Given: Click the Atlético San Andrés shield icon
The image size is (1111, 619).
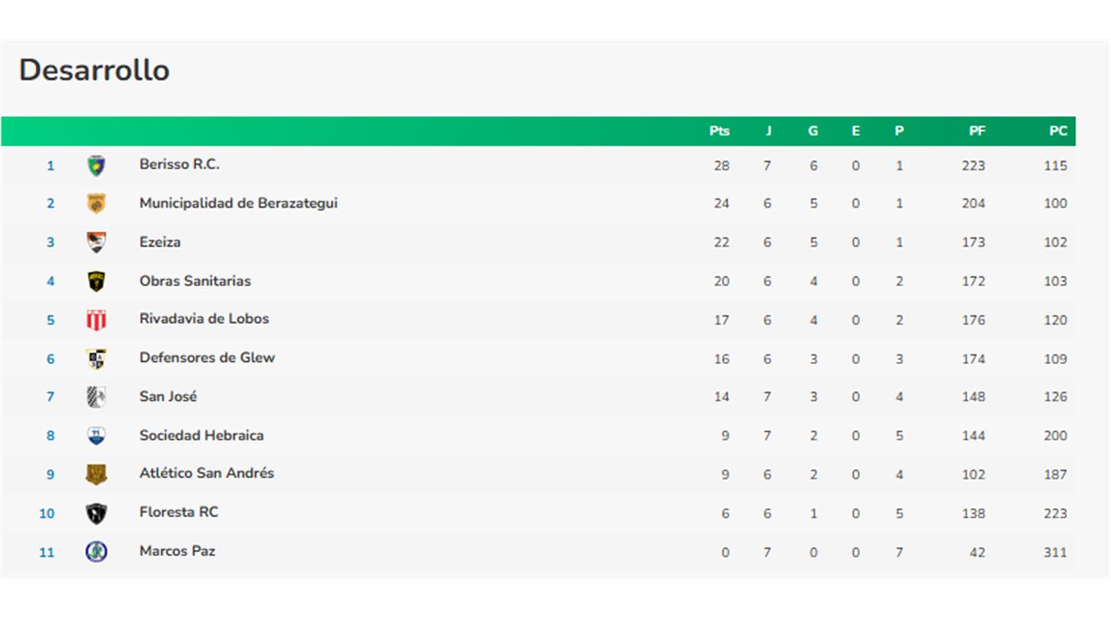Looking at the screenshot, I should (x=96, y=475).
